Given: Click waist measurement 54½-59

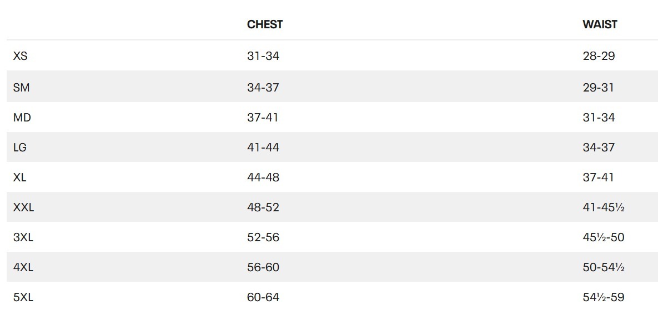Looking at the screenshot, I should pos(604,297).
